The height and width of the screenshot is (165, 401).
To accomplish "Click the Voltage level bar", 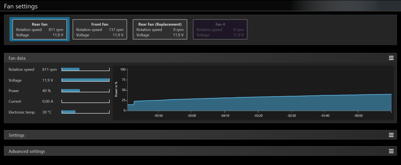I will [85, 80].
